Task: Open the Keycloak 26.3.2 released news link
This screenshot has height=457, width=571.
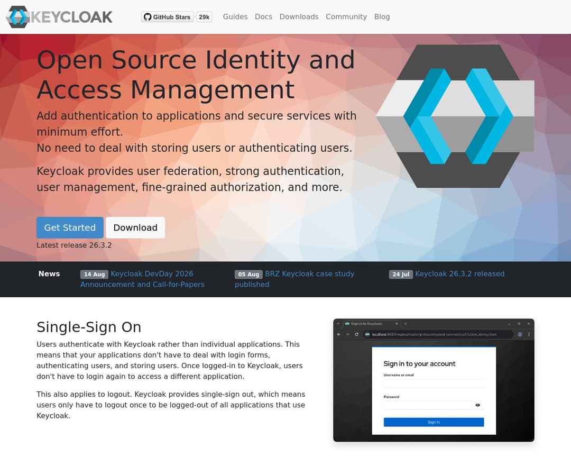Action: tap(459, 274)
